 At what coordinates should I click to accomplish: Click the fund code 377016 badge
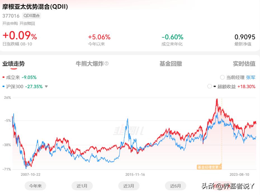(12, 16)
